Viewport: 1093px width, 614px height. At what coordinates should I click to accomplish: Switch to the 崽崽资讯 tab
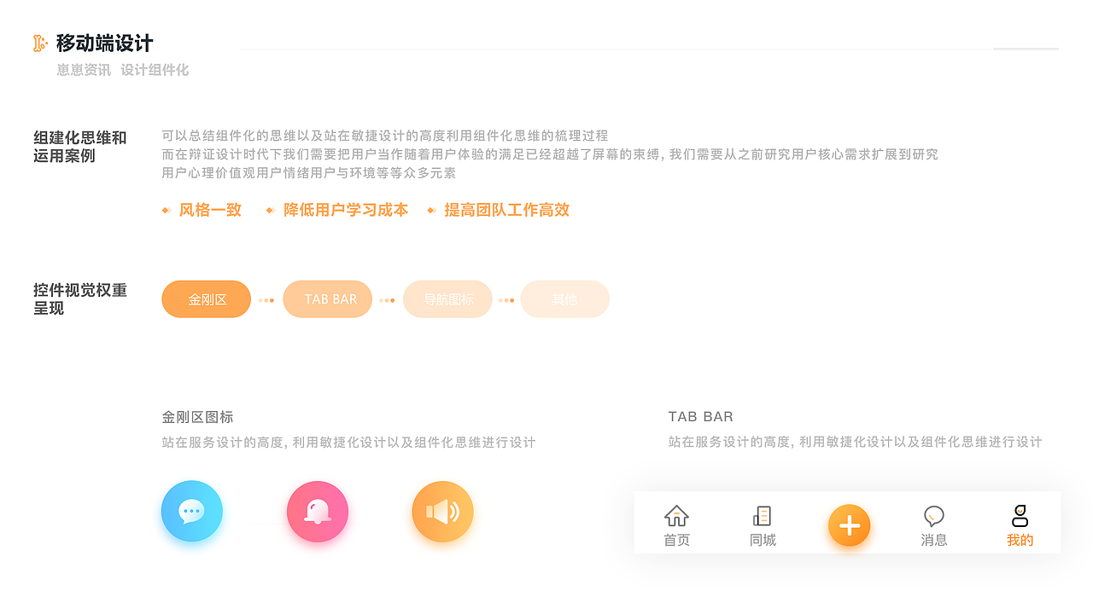tap(75, 70)
